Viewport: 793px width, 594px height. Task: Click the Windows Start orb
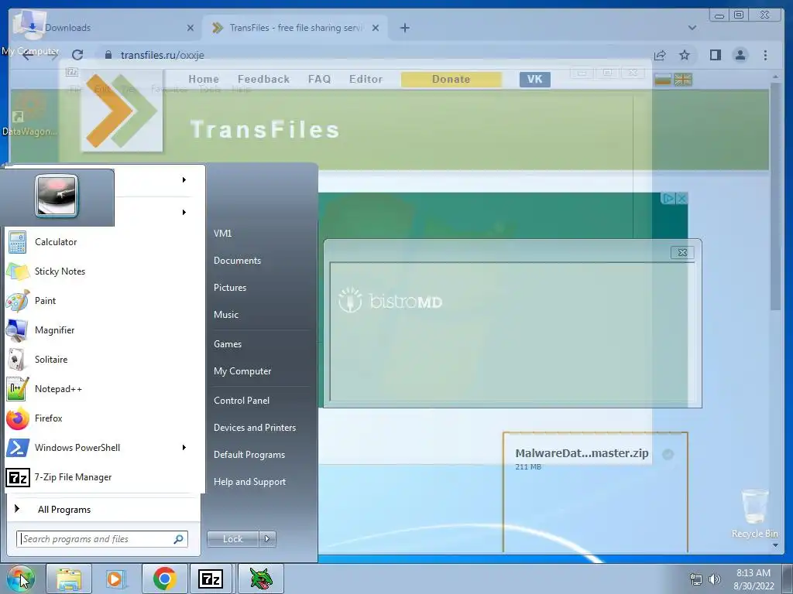point(20,579)
